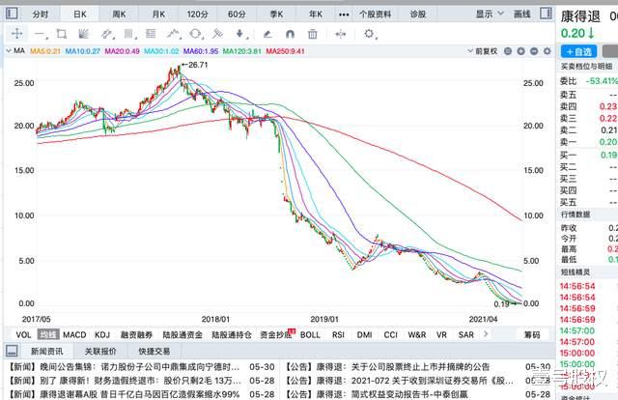
Task: Switch to the 分时 chart tab
Action: tap(41, 14)
